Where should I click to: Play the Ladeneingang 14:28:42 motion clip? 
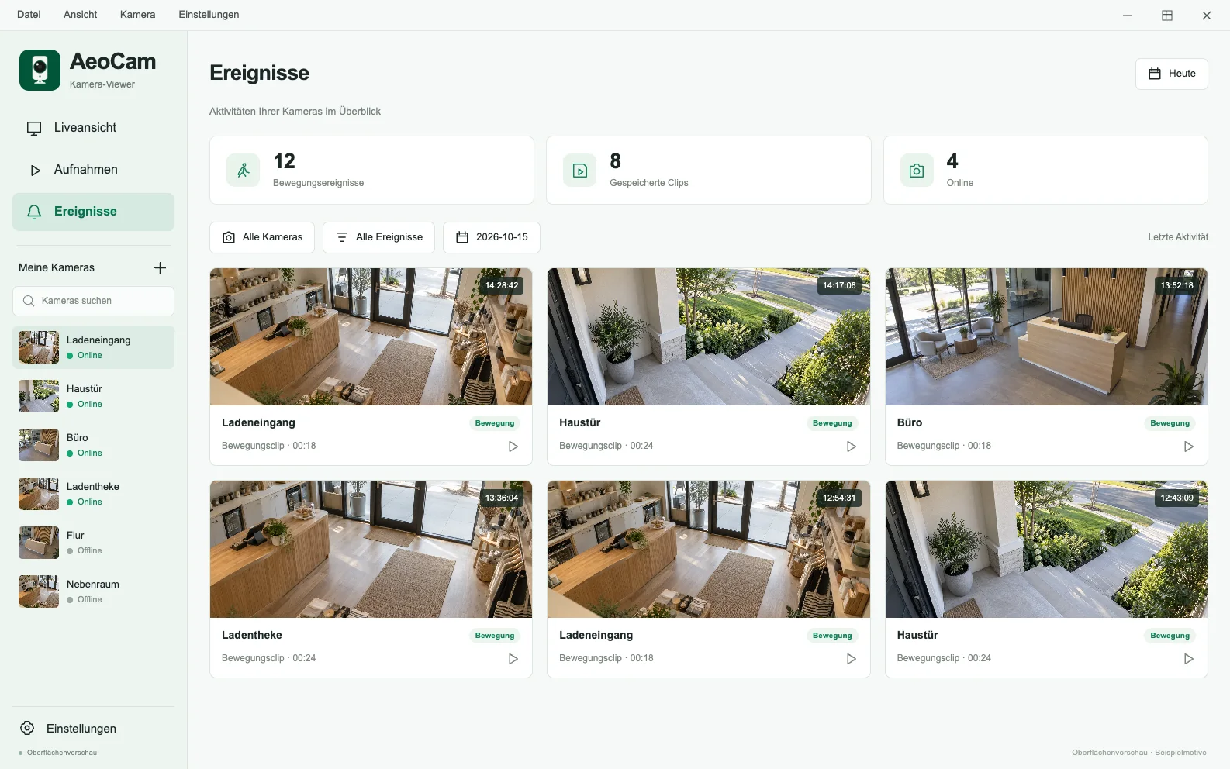pos(513,447)
